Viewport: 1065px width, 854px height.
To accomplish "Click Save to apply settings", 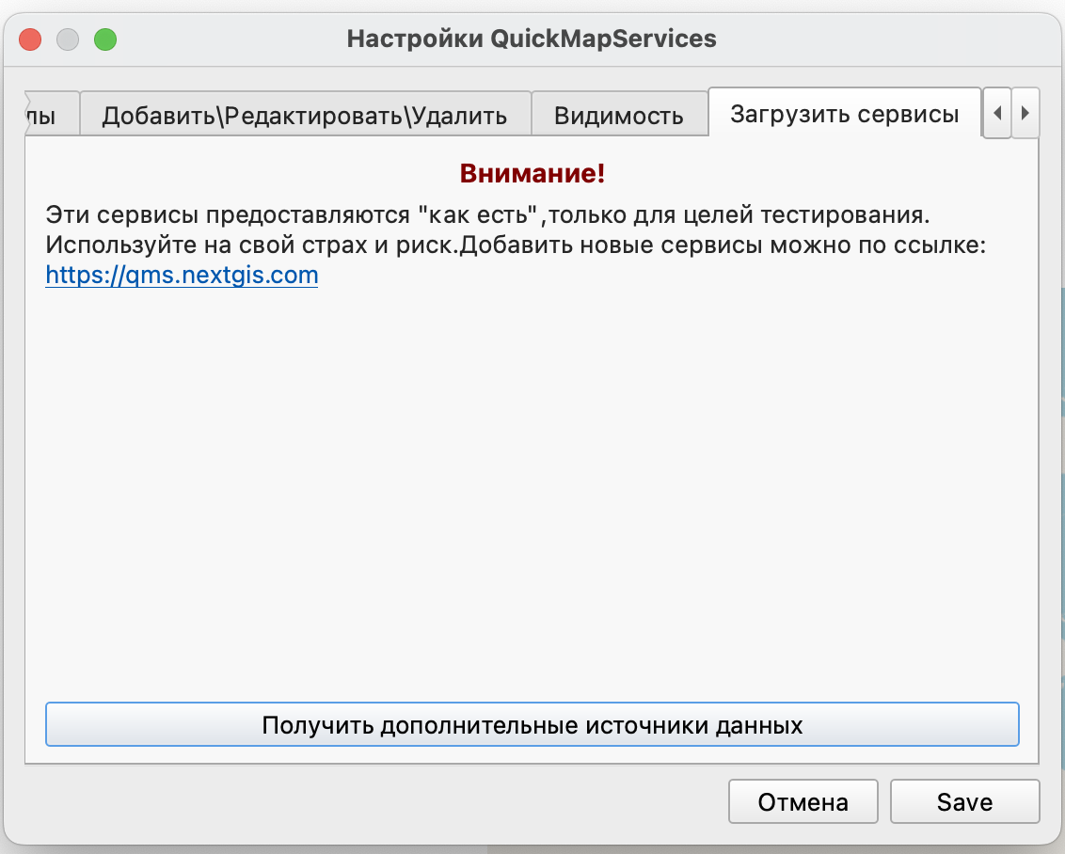I will point(964,802).
